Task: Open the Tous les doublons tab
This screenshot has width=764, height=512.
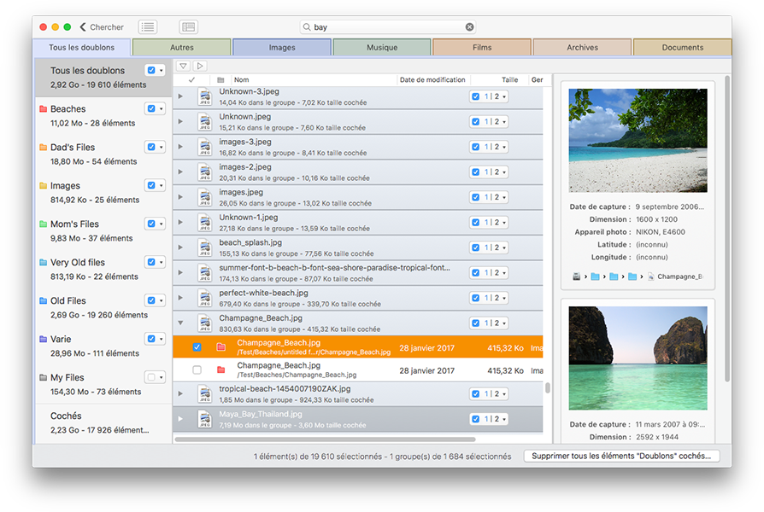Action: click(x=82, y=47)
